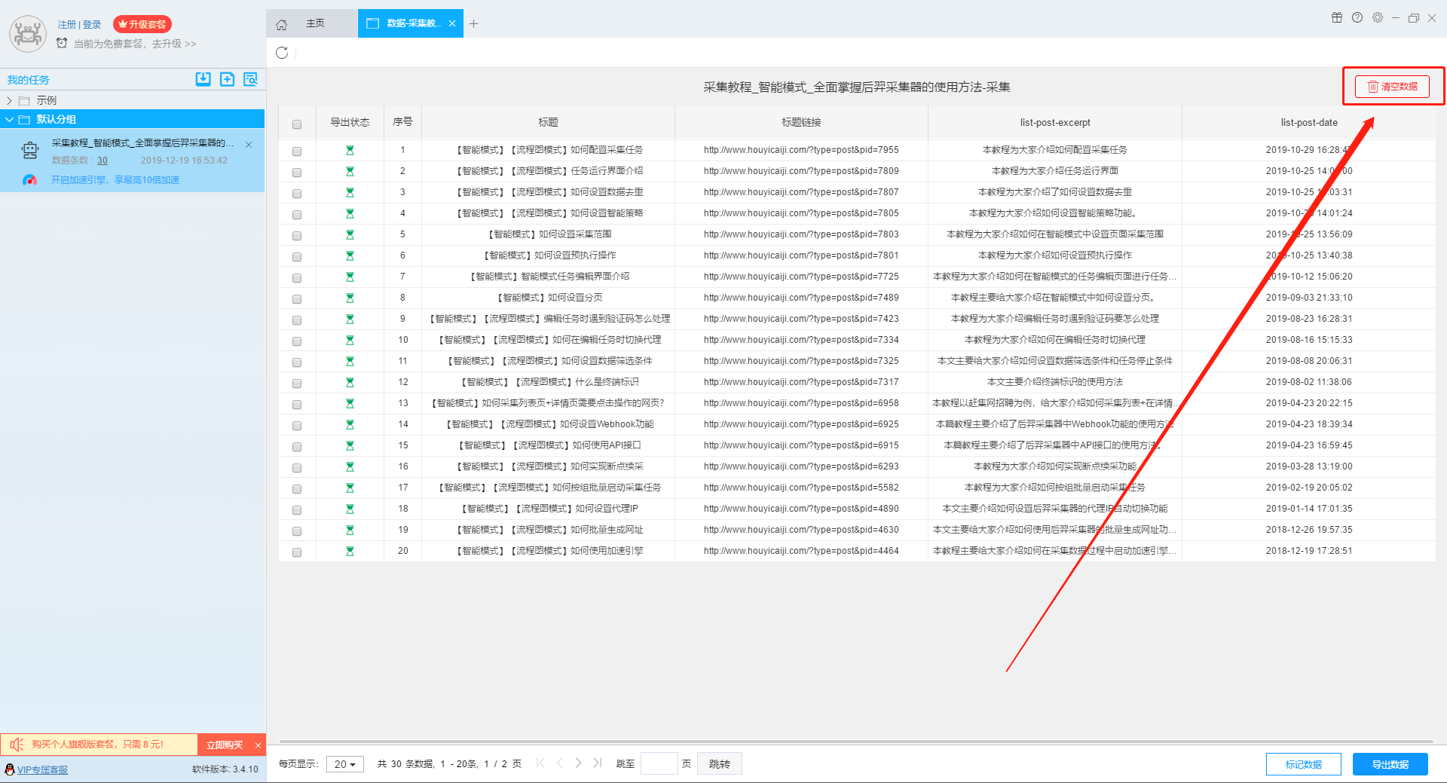
Task: Go to the next page arrow
Action: [578, 763]
